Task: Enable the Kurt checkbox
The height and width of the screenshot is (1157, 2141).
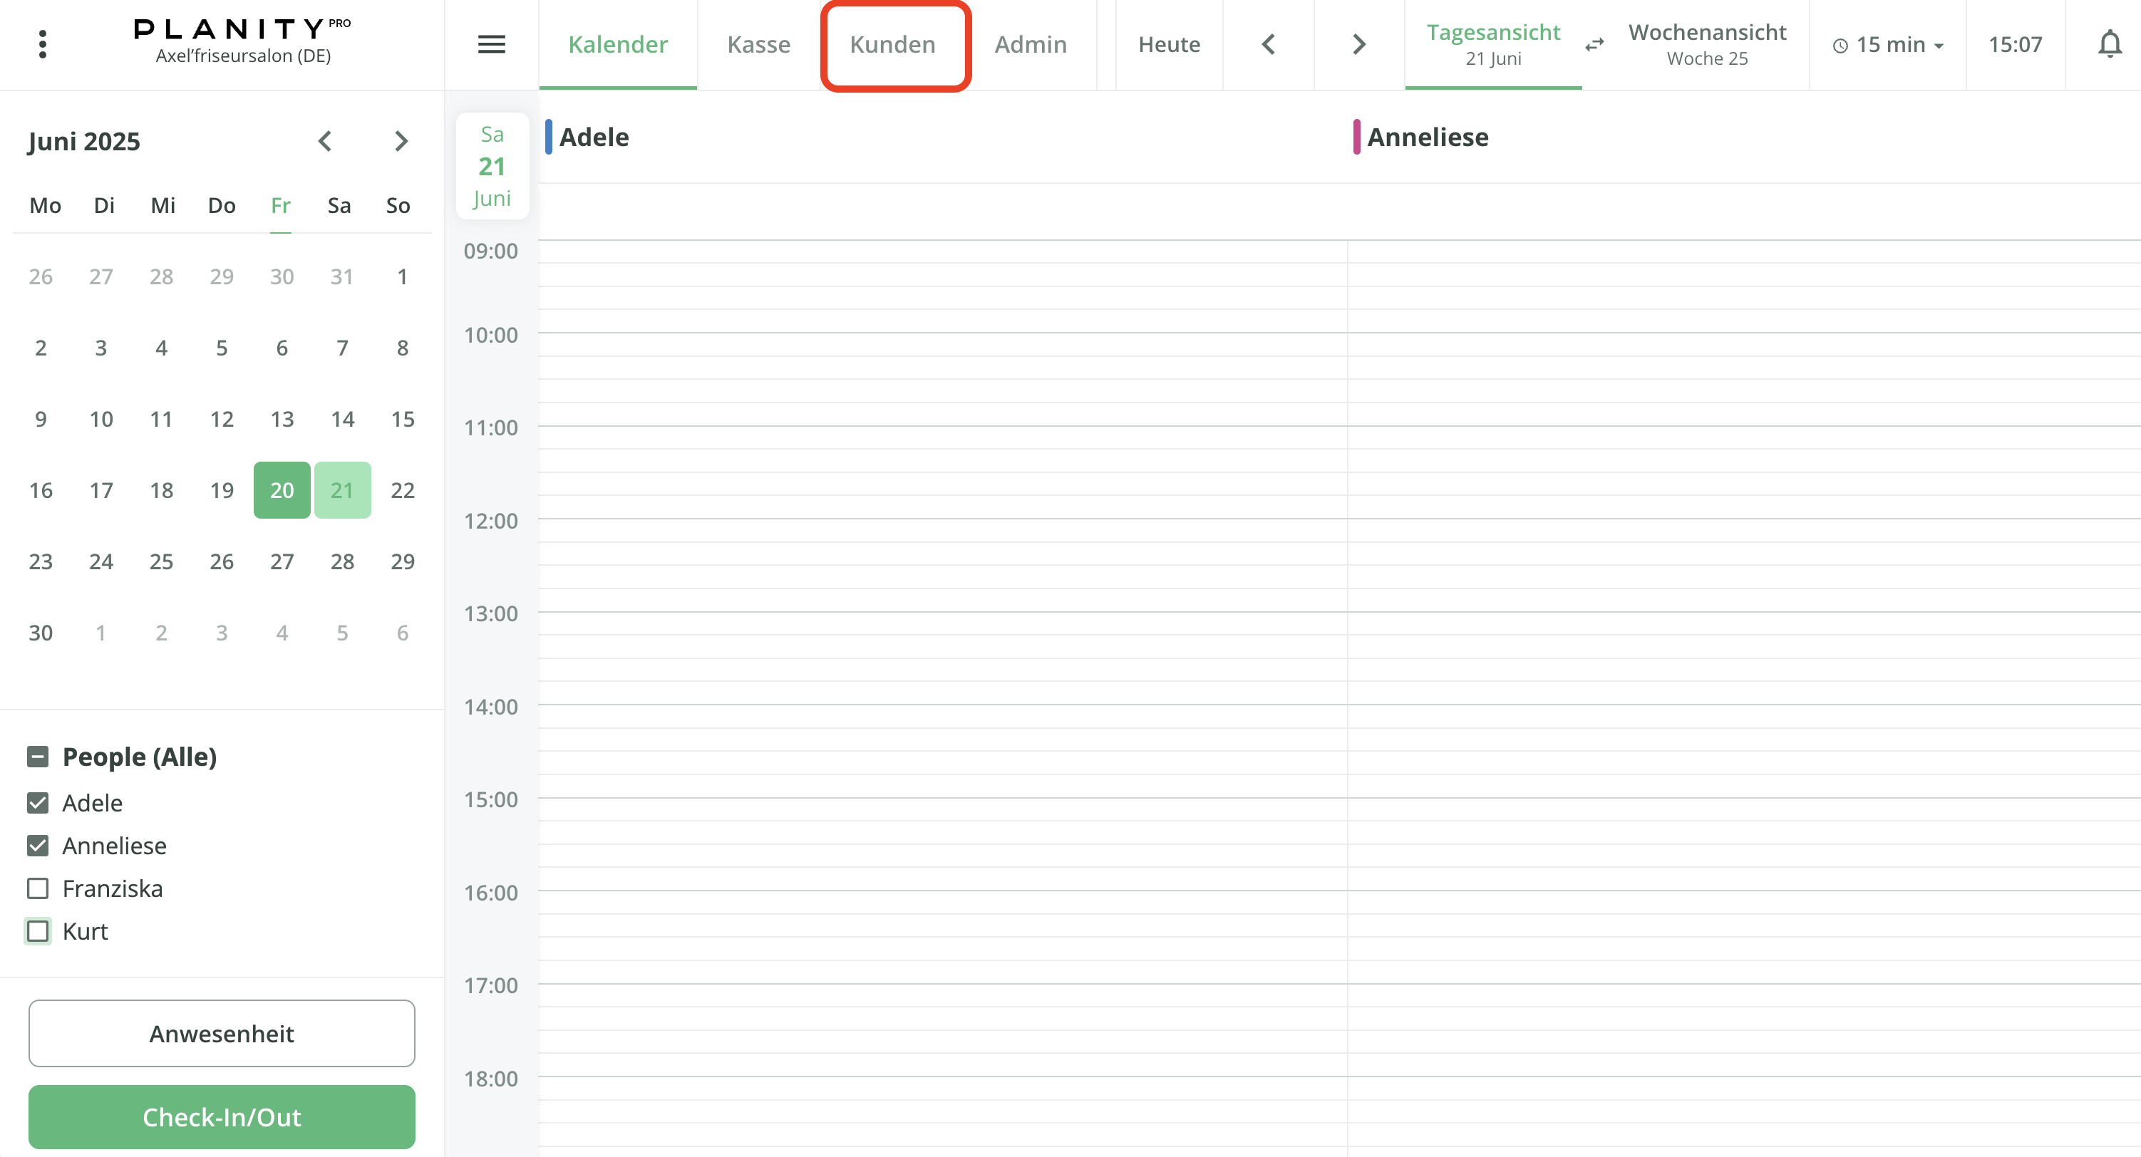Action: pos(38,931)
